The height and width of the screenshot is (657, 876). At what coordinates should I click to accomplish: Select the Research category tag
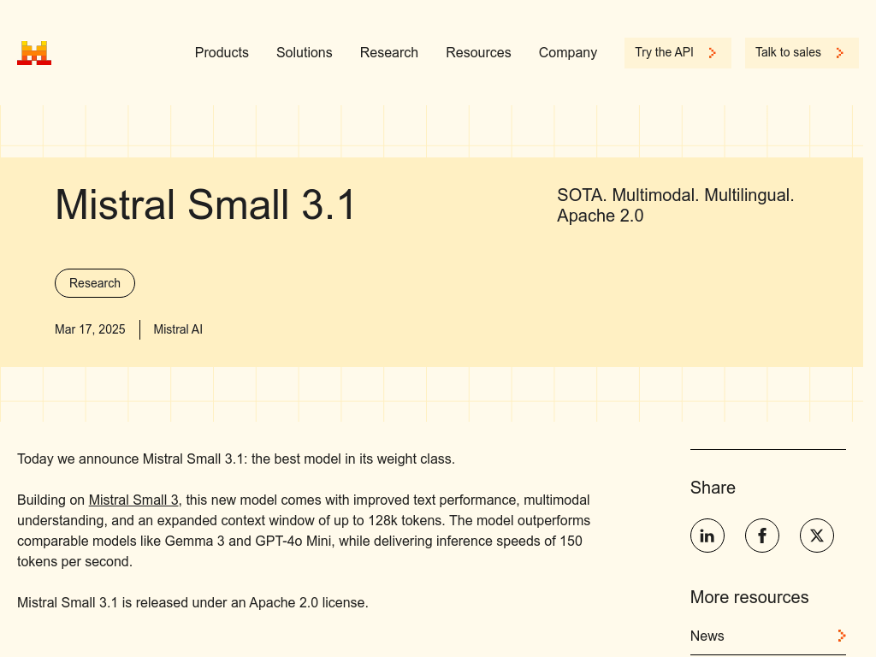coord(95,283)
